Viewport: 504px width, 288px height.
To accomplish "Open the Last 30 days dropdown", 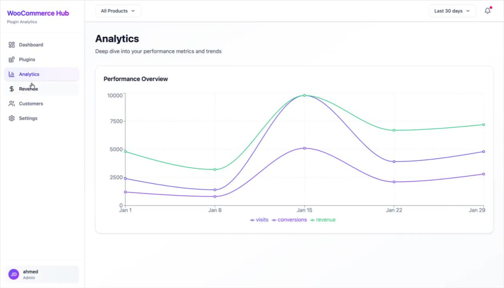I will (452, 11).
